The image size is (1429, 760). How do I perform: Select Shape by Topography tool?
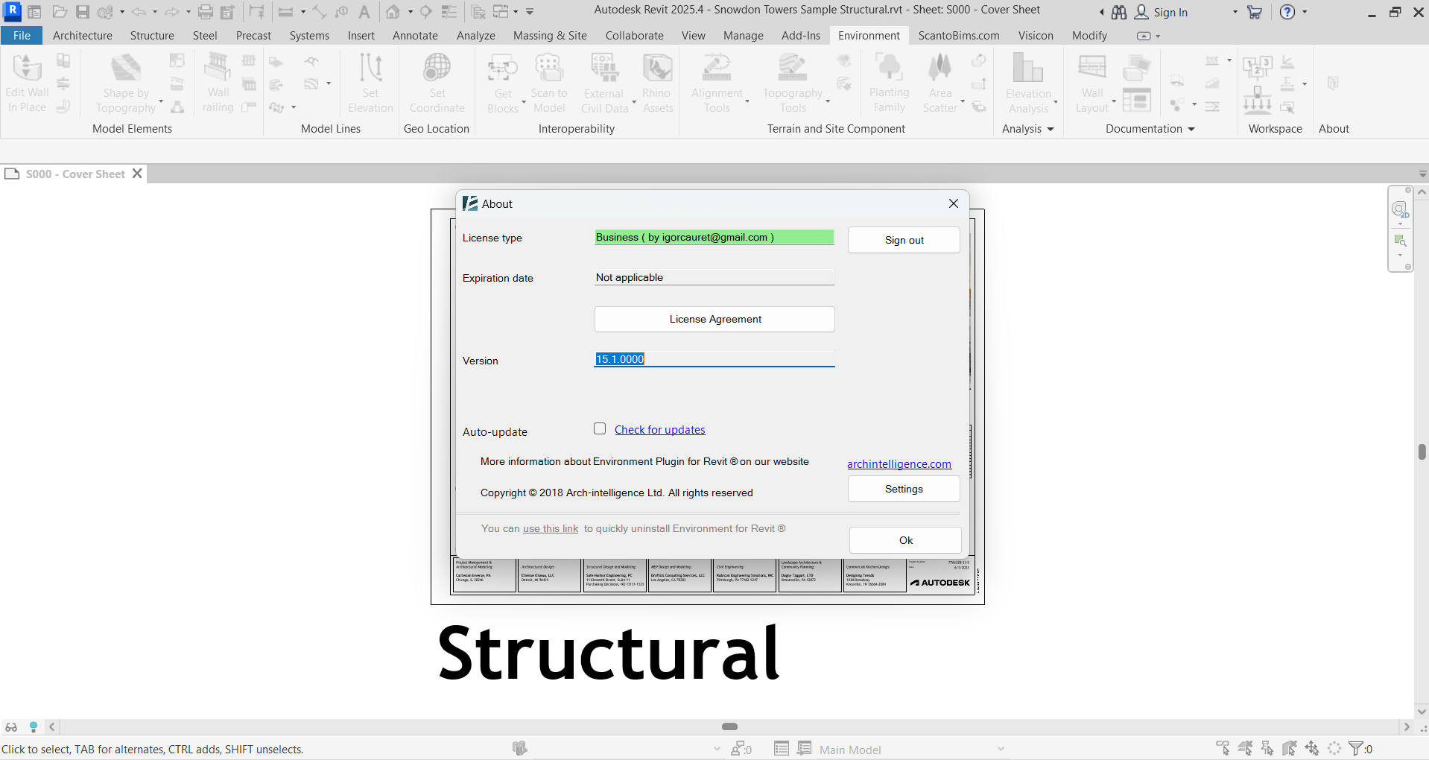tap(126, 83)
